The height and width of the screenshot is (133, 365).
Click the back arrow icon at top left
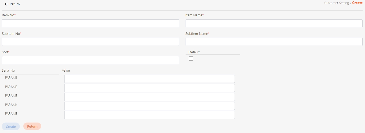point(6,4)
